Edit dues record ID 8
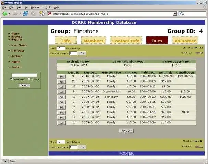 [x=61, y=92]
